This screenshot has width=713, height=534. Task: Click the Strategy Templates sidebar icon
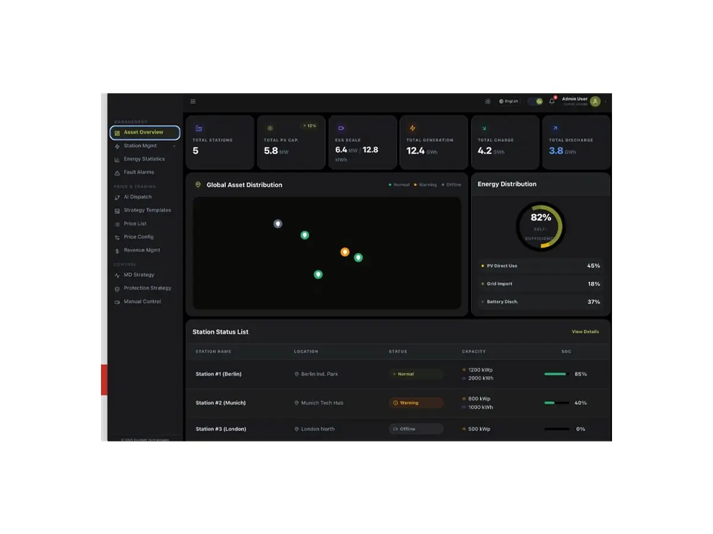[x=117, y=211]
